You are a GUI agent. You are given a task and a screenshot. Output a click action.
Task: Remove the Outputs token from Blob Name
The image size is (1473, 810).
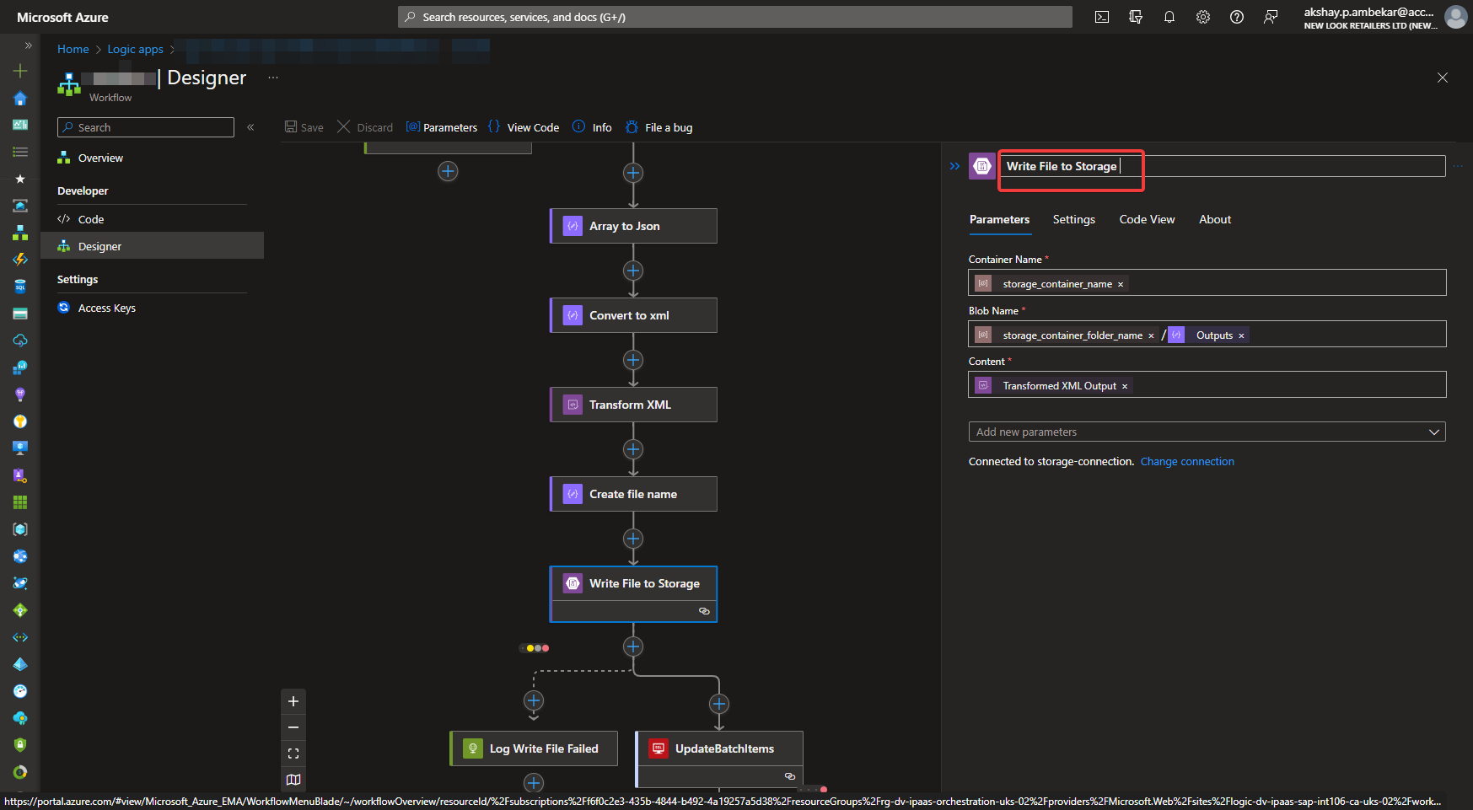point(1241,335)
